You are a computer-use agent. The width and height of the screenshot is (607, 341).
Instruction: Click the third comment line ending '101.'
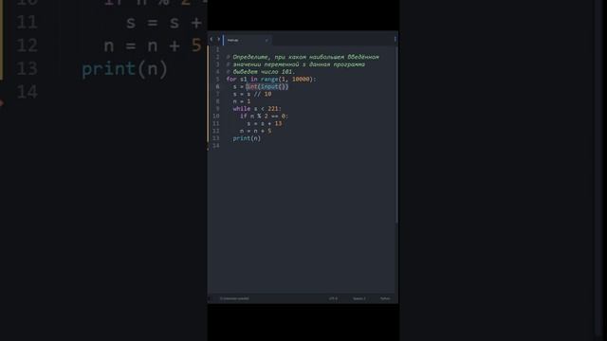261,72
